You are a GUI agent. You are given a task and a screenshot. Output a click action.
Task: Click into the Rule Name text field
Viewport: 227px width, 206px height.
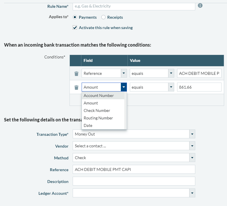point(134,6)
